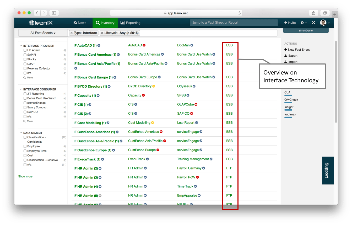Click the red status icon beside CustEchoe Europe

coord(158,150)
